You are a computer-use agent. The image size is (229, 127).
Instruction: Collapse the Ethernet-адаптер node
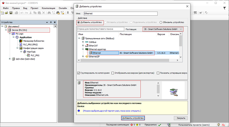83,49
